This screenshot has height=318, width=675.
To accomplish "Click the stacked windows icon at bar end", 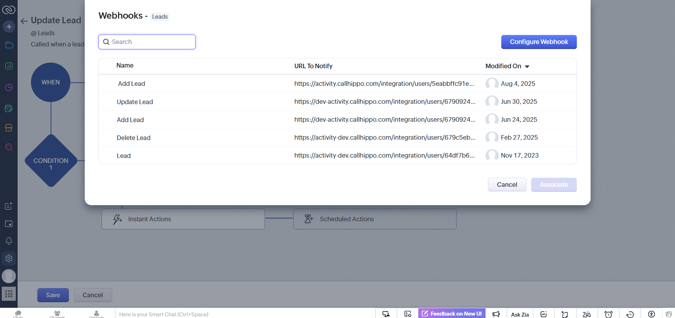I will pyautogui.click(x=669, y=314).
